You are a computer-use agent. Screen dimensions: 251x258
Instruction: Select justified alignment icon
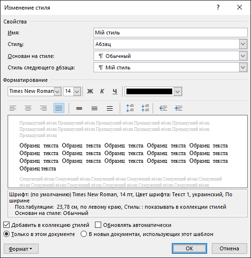59,108
